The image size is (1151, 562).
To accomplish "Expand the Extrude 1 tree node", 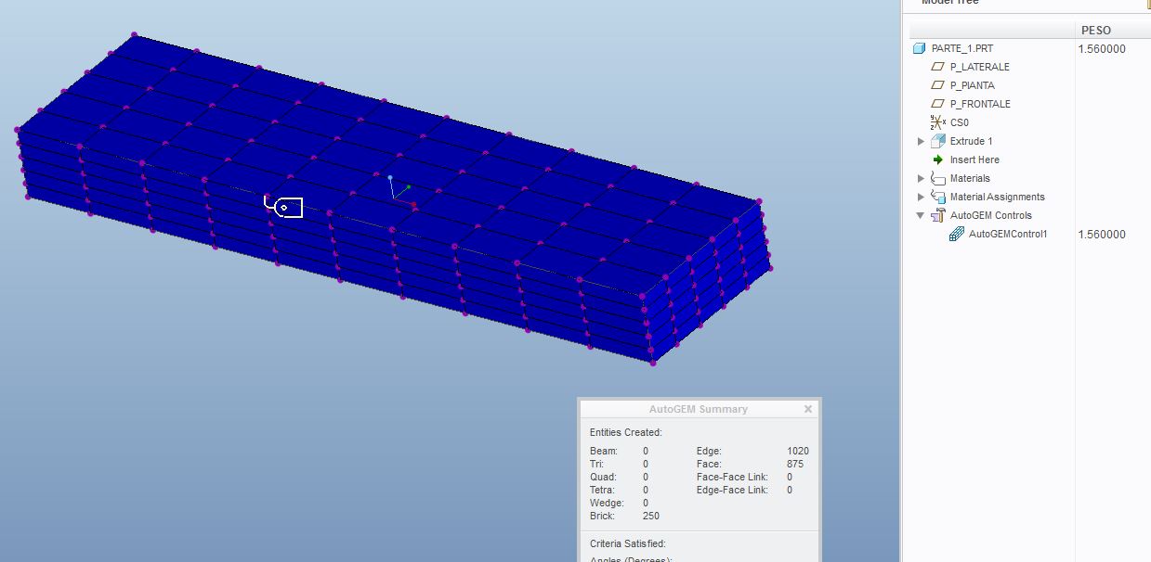I will click(921, 141).
